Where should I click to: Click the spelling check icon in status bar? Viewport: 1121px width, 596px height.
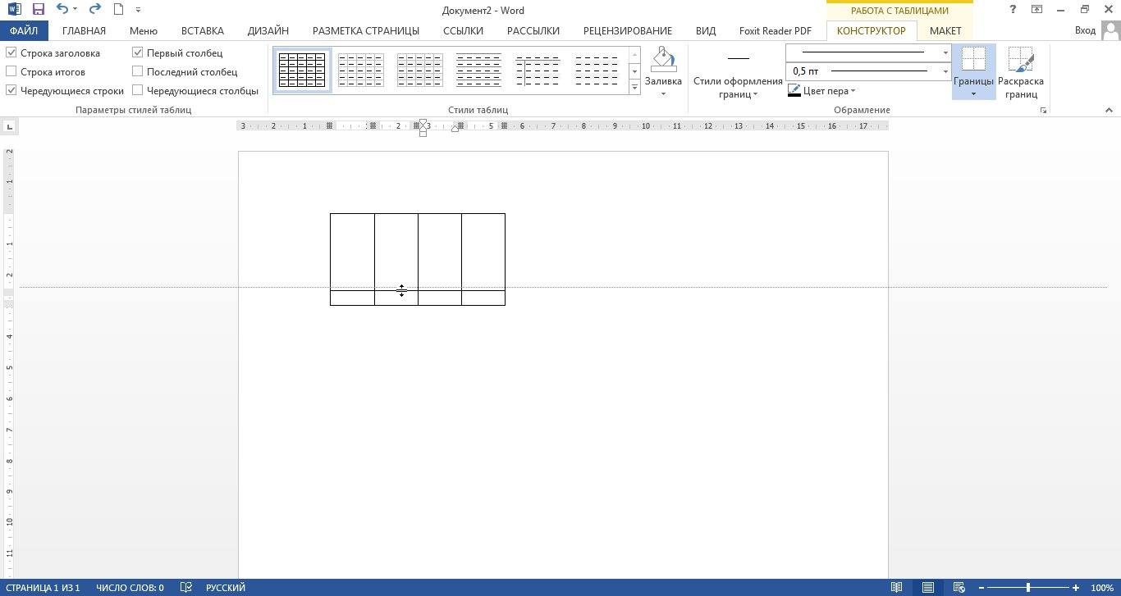coord(185,587)
